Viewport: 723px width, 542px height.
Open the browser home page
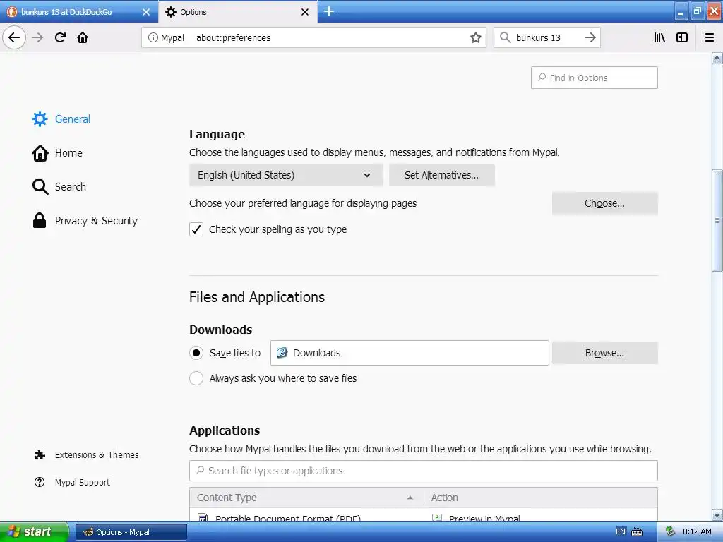(x=83, y=37)
